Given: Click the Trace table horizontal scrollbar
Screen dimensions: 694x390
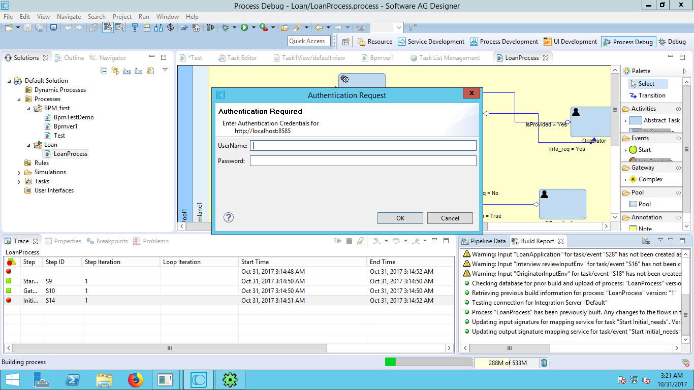Looking at the screenshot, I should (229, 348).
